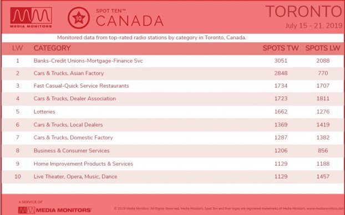Click the Spot Ten star badge icon
345x215 pixels.
pos(79,18)
